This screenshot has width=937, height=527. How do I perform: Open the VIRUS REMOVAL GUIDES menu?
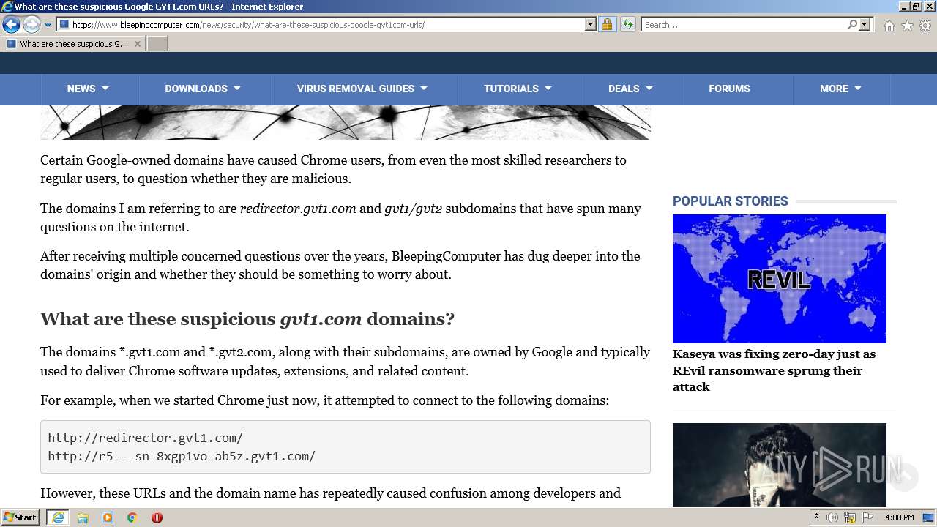tap(362, 89)
